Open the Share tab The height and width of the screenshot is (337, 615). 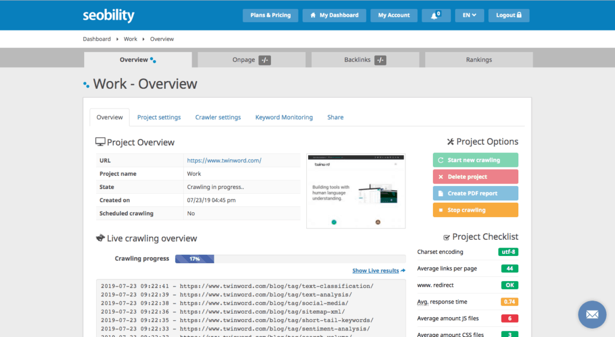[335, 117]
